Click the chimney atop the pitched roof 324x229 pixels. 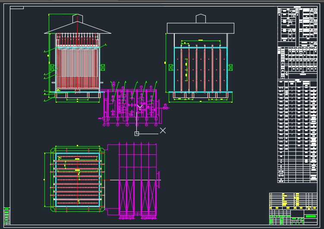coord(78,19)
